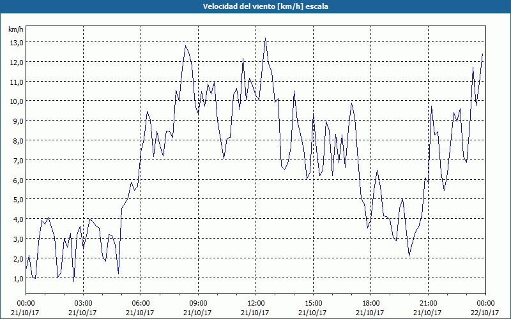This screenshot has height=319, width=511.
Task: Click the lowest curve point near 02:30
Action: (73, 281)
